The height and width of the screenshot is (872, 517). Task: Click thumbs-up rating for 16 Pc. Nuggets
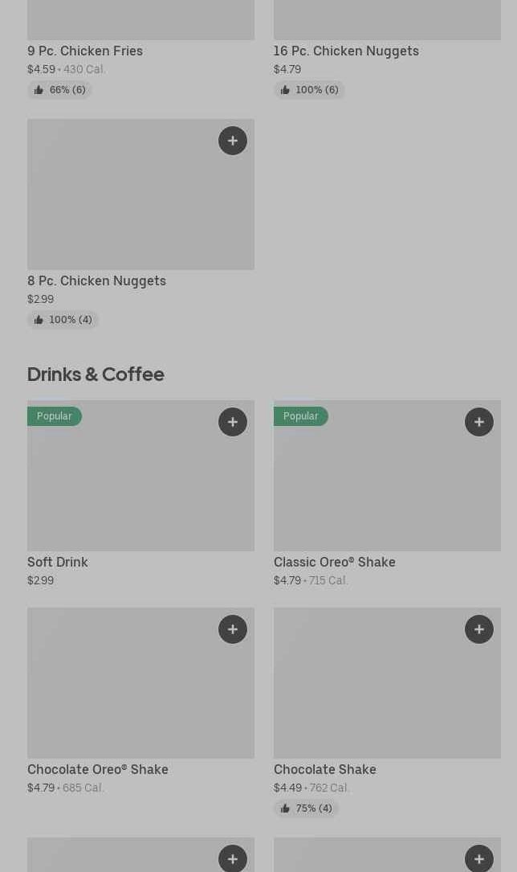point(309,90)
